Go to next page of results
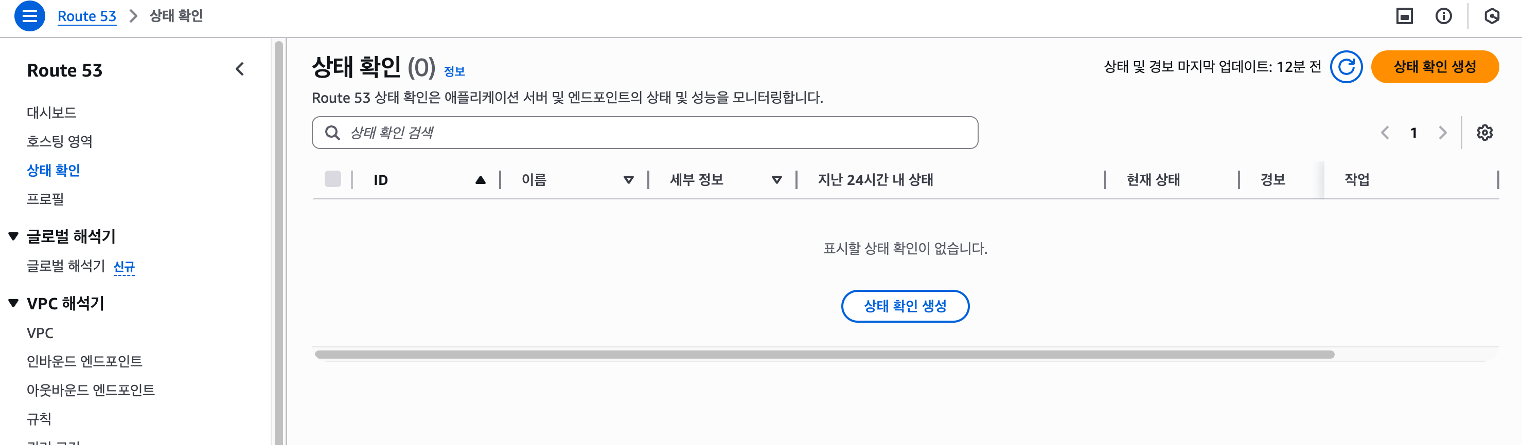The image size is (1522, 445). click(1442, 133)
